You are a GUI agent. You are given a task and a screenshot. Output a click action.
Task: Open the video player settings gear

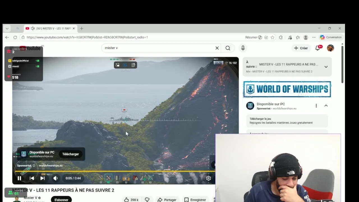pos(208,178)
